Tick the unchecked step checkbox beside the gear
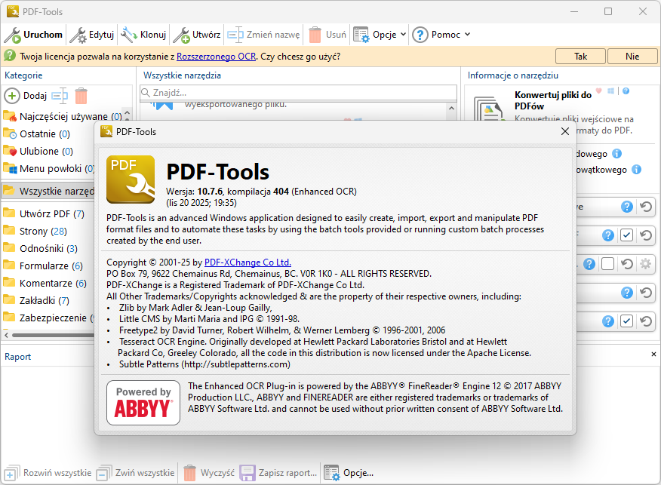 point(607,264)
